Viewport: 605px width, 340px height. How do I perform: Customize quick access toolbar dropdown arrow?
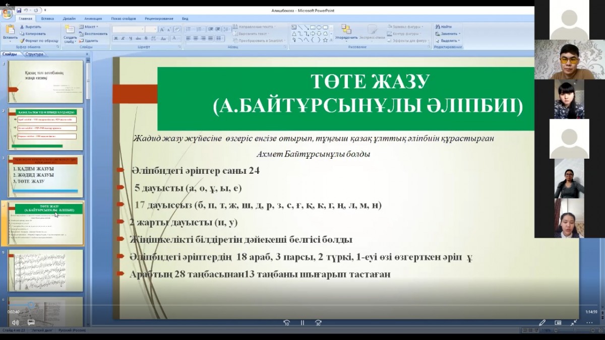[44, 10]
